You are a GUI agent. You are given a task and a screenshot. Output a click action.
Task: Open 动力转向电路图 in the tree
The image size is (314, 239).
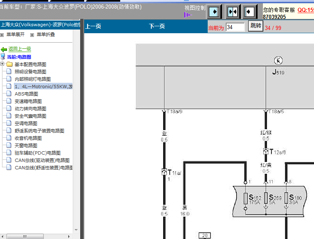[30, 109]
